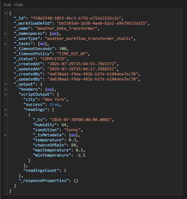Click the minTemperature value -2.1
187x199 pixels.
[x=81, y=155]
